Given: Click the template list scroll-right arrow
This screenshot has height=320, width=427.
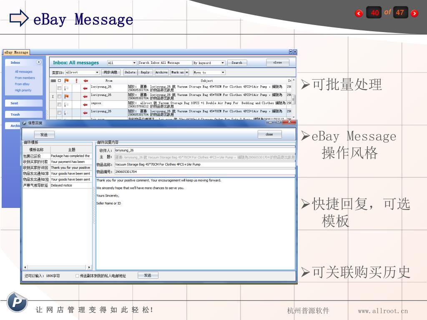Looking at the screenshot, I should click(x=89, y=267).
